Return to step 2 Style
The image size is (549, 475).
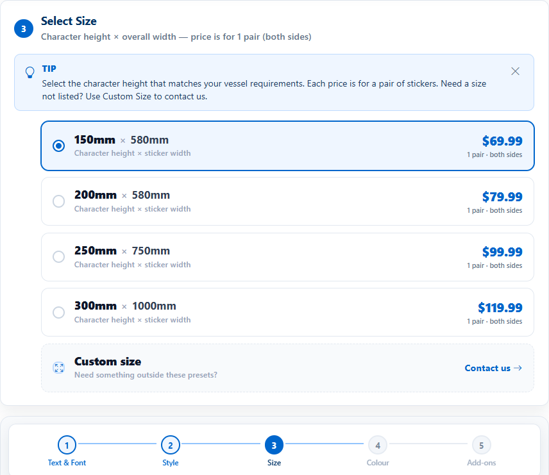pyautogui.click(x=171, y=451)
